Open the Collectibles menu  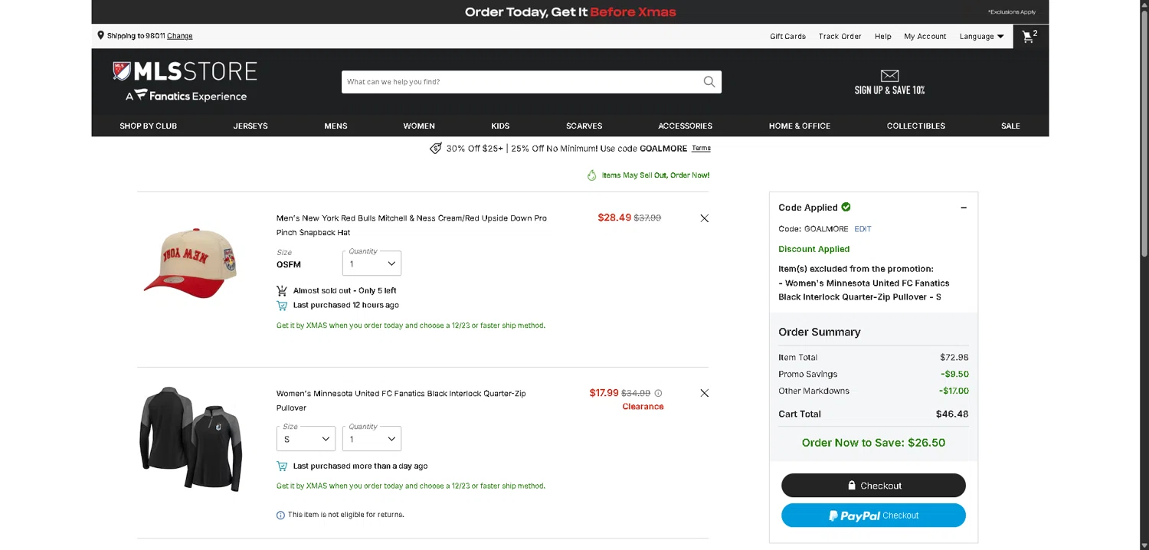tap(916, 126)
